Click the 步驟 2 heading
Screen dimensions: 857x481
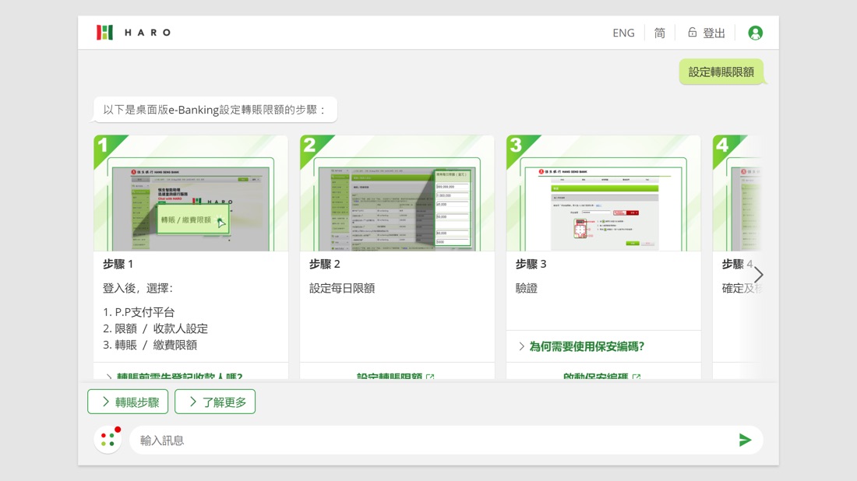(325, 265)
